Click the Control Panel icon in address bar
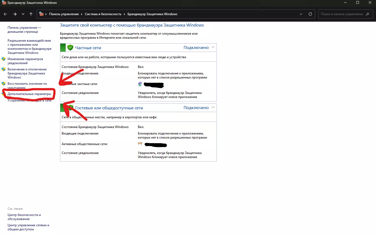The width and height of the screenshot is (376, 236). coord(41,14)
